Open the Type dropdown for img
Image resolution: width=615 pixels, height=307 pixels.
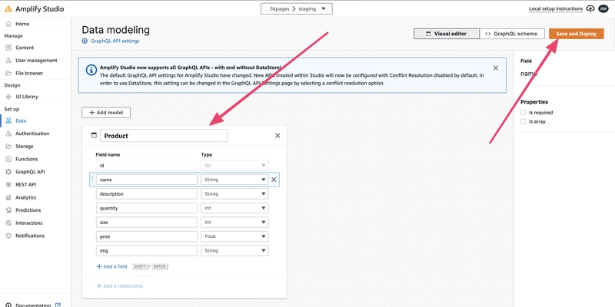234,251
